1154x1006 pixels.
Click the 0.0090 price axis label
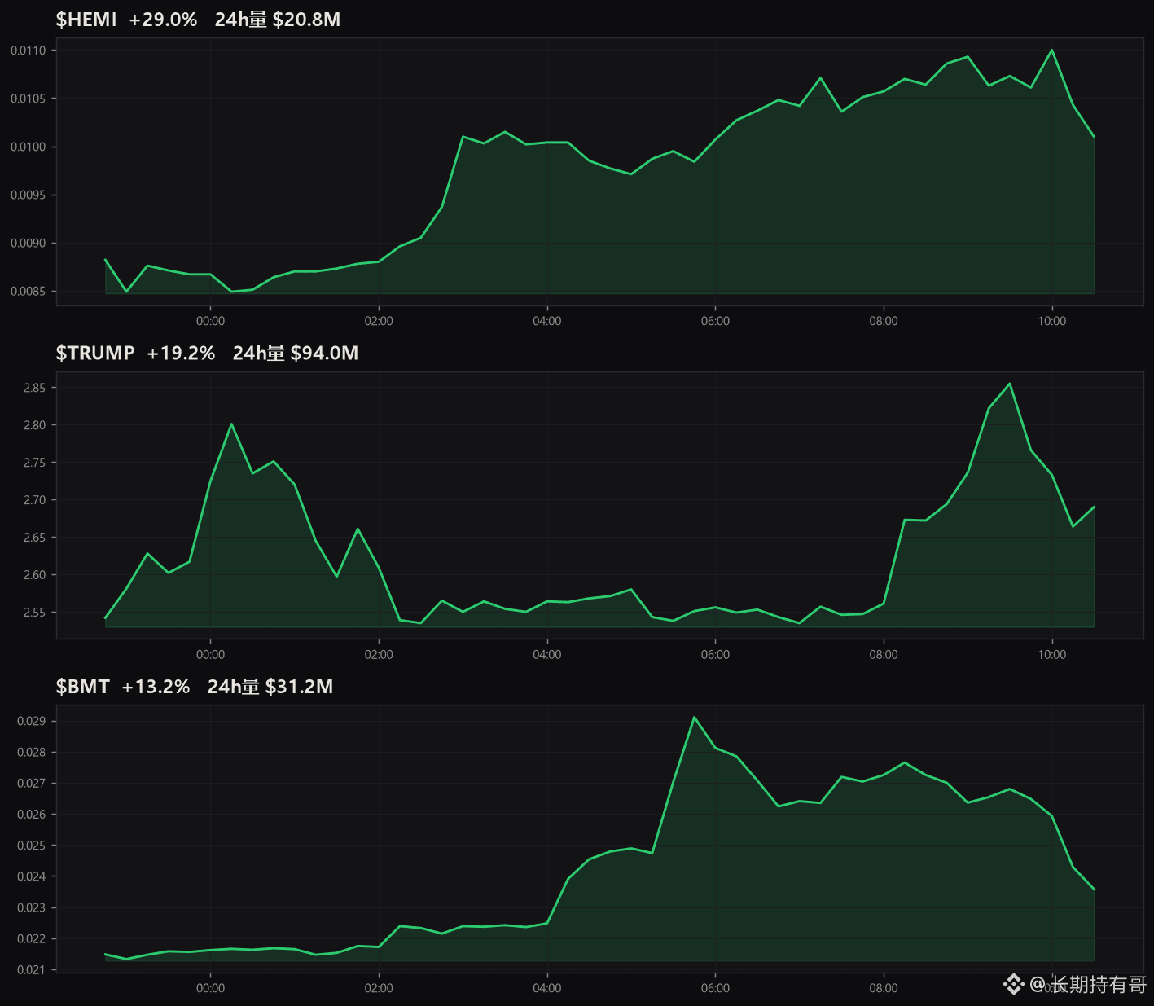pos(28,243)
